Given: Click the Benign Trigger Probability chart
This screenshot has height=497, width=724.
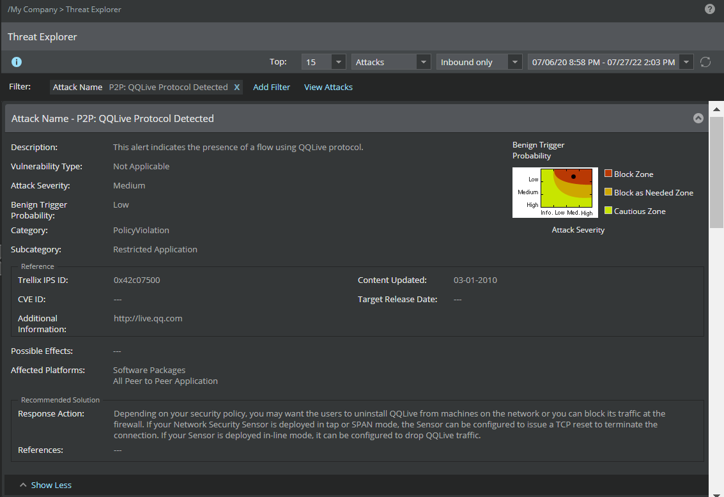Looking at the screenshot, I should point(555,192).
